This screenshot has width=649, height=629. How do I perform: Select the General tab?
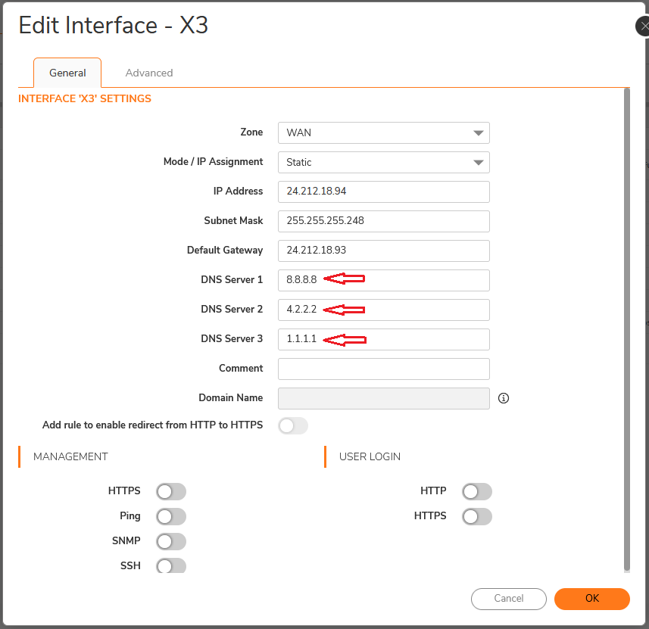67,73
